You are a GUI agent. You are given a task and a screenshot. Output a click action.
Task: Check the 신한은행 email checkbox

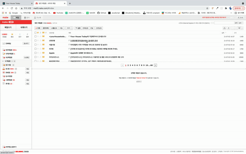click(35, 41)
